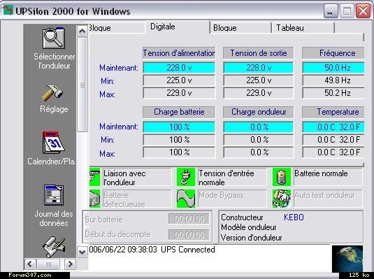This screenshot has width=374, height=279.
Task: Click the Tension d'alimentation header
Action: click(x=179, y=53)
